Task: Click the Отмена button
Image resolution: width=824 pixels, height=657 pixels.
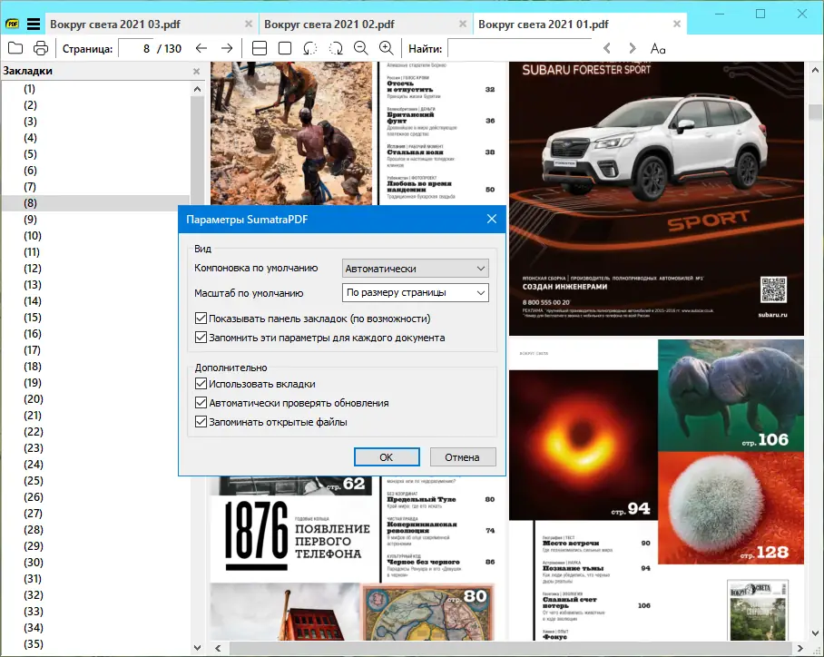Action: [463, 456]
